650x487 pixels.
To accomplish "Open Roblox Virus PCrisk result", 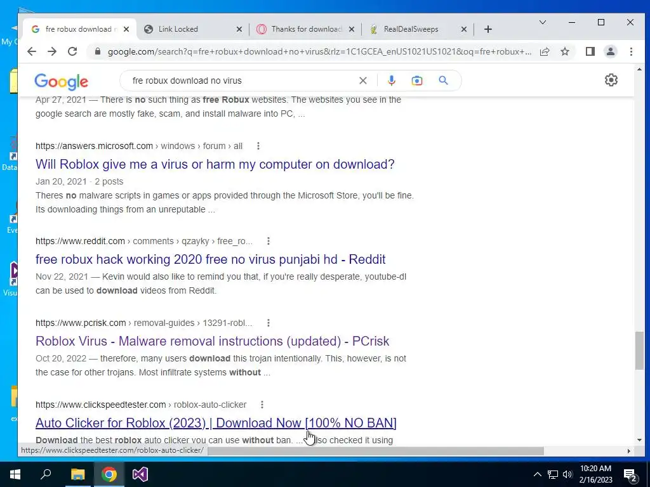I will tap(212, 341).
